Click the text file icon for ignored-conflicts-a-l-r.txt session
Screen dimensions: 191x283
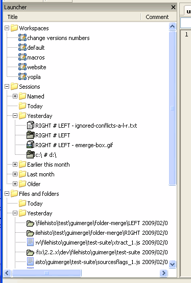click(31, 126)
